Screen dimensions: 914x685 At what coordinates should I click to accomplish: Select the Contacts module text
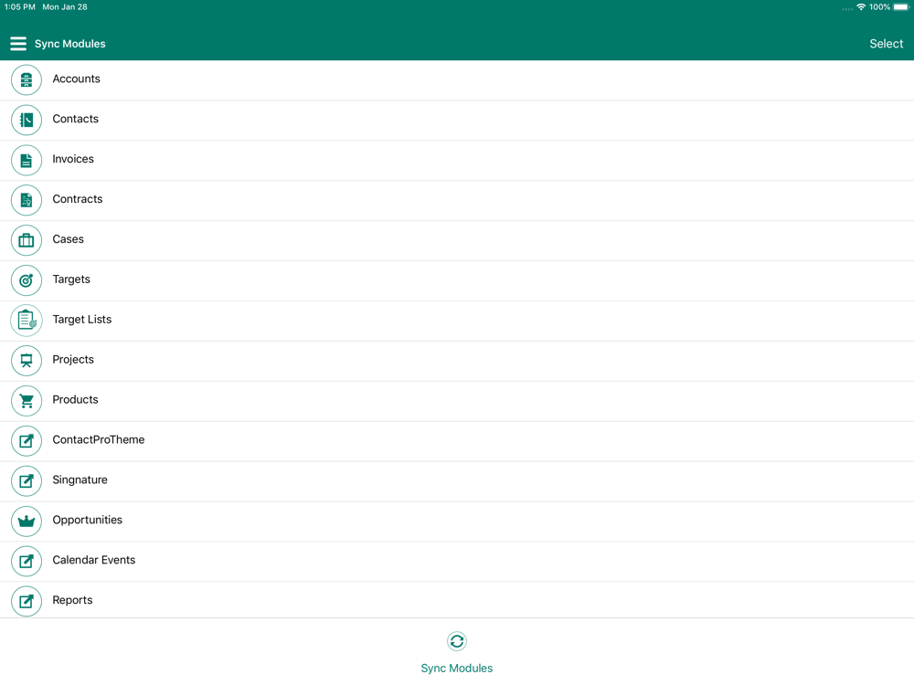[x=76, y=119]
